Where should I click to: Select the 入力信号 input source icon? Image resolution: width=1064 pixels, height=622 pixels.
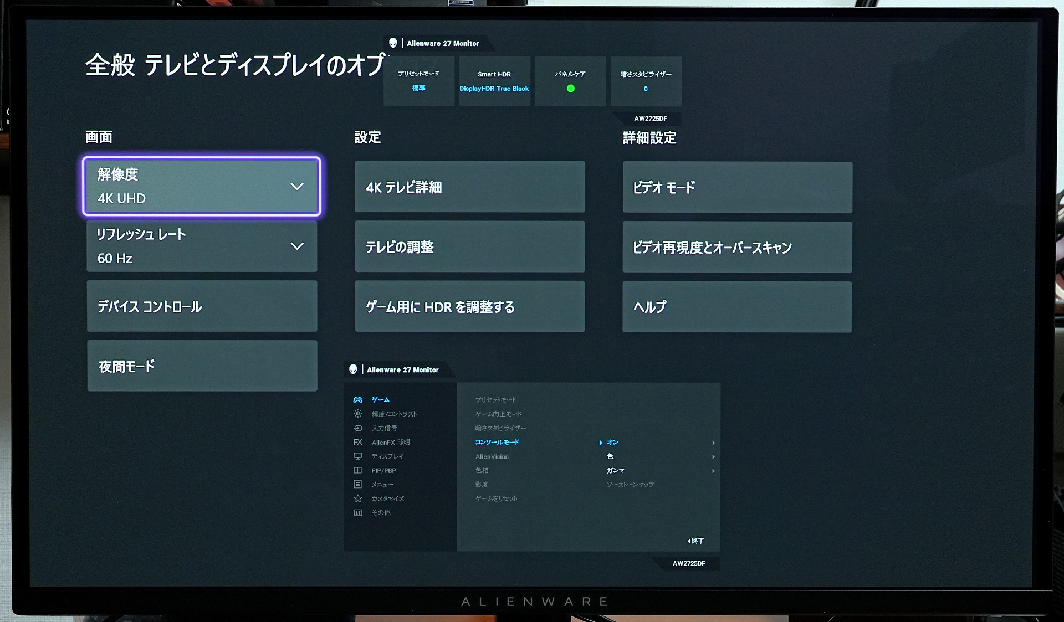pos(358,428)
